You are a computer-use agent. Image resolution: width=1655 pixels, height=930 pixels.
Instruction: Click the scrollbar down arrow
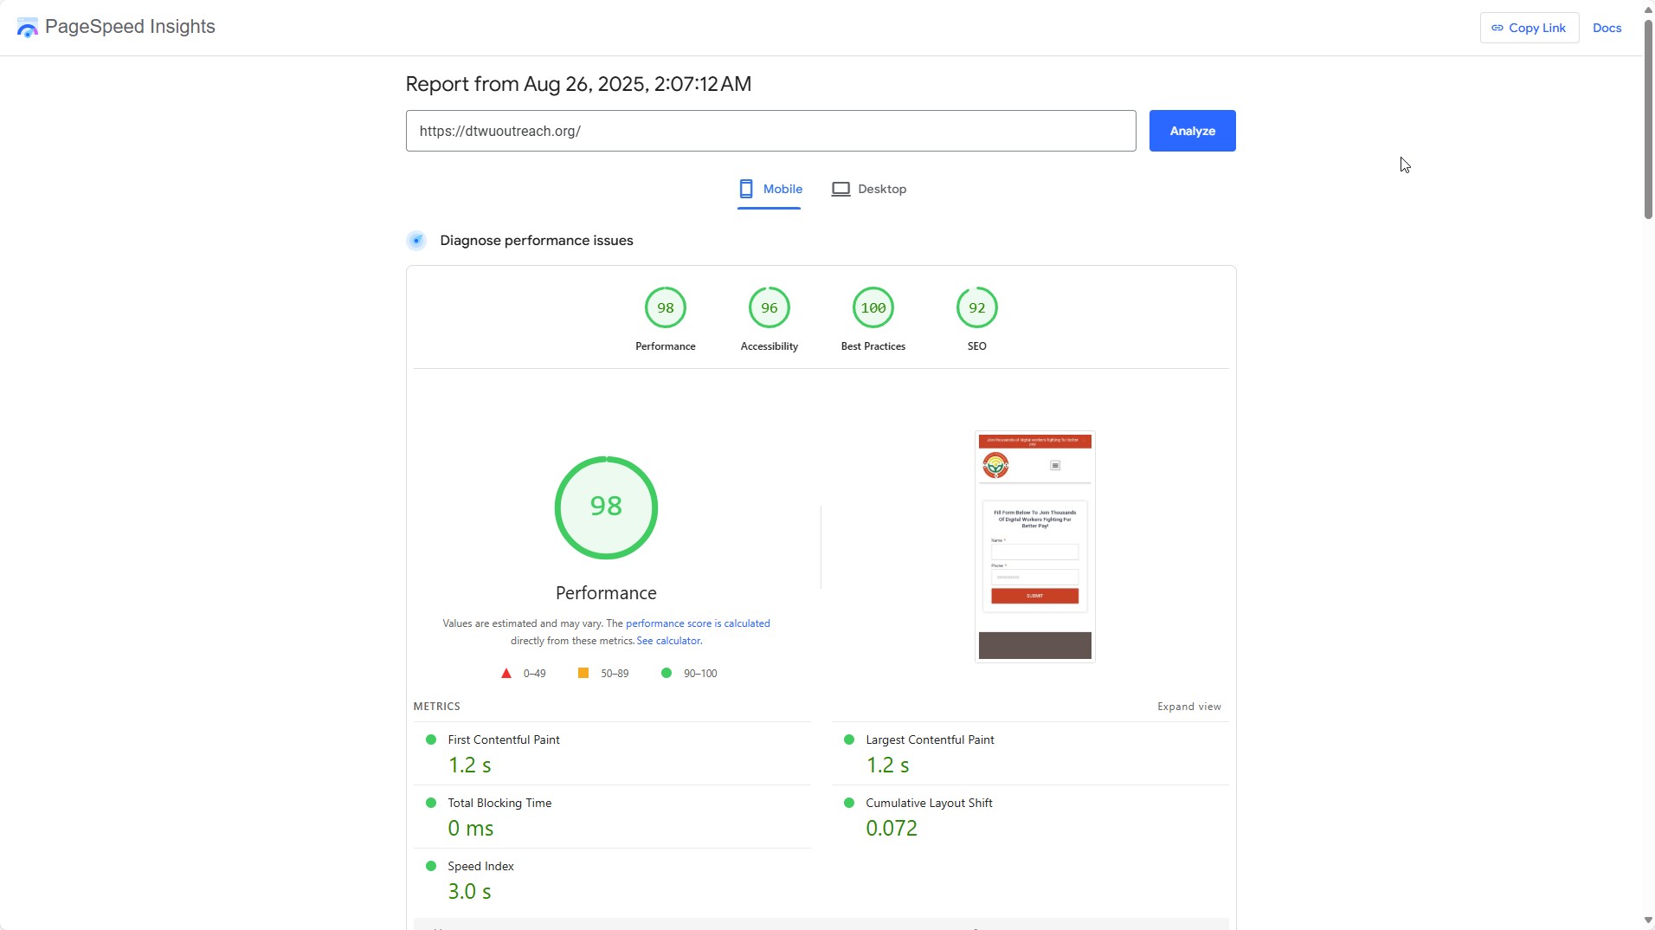coord(1648,921)
